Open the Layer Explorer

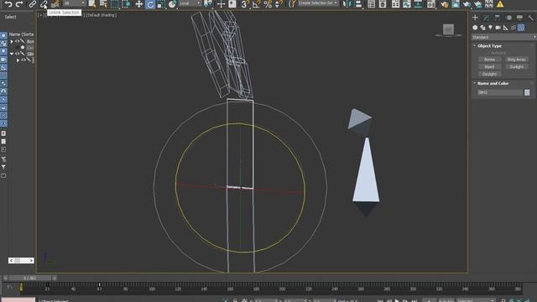click(383, 4)
